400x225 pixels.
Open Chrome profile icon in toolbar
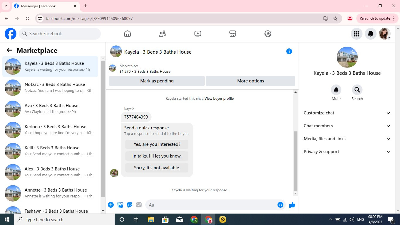click(350, 18)
